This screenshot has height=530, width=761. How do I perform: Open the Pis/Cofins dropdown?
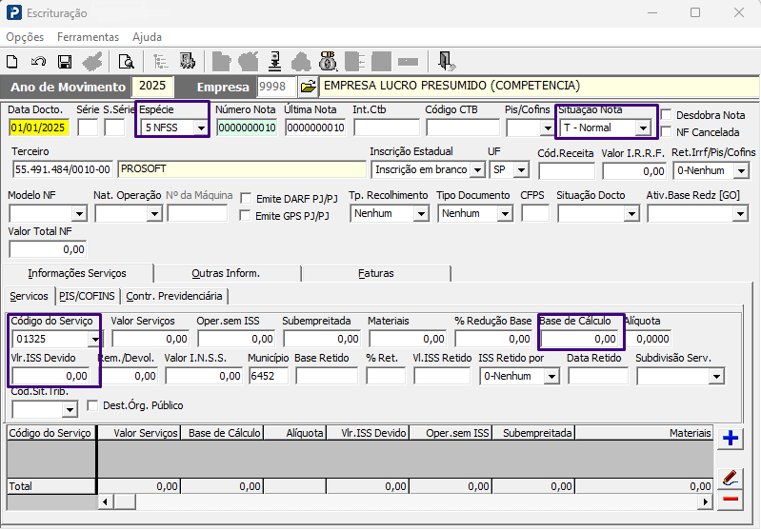pyautogui.click(x=548, y=128)
